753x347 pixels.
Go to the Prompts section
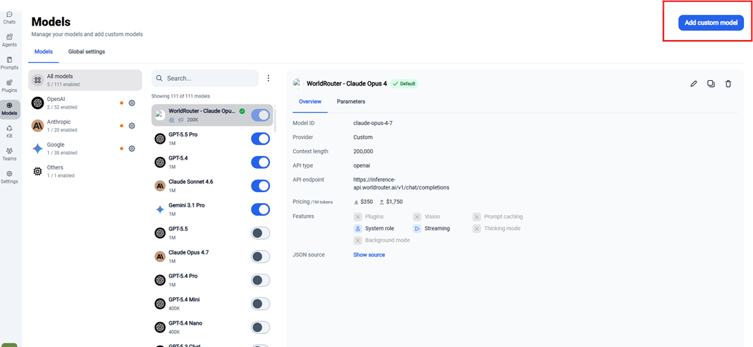pos(9,63)
